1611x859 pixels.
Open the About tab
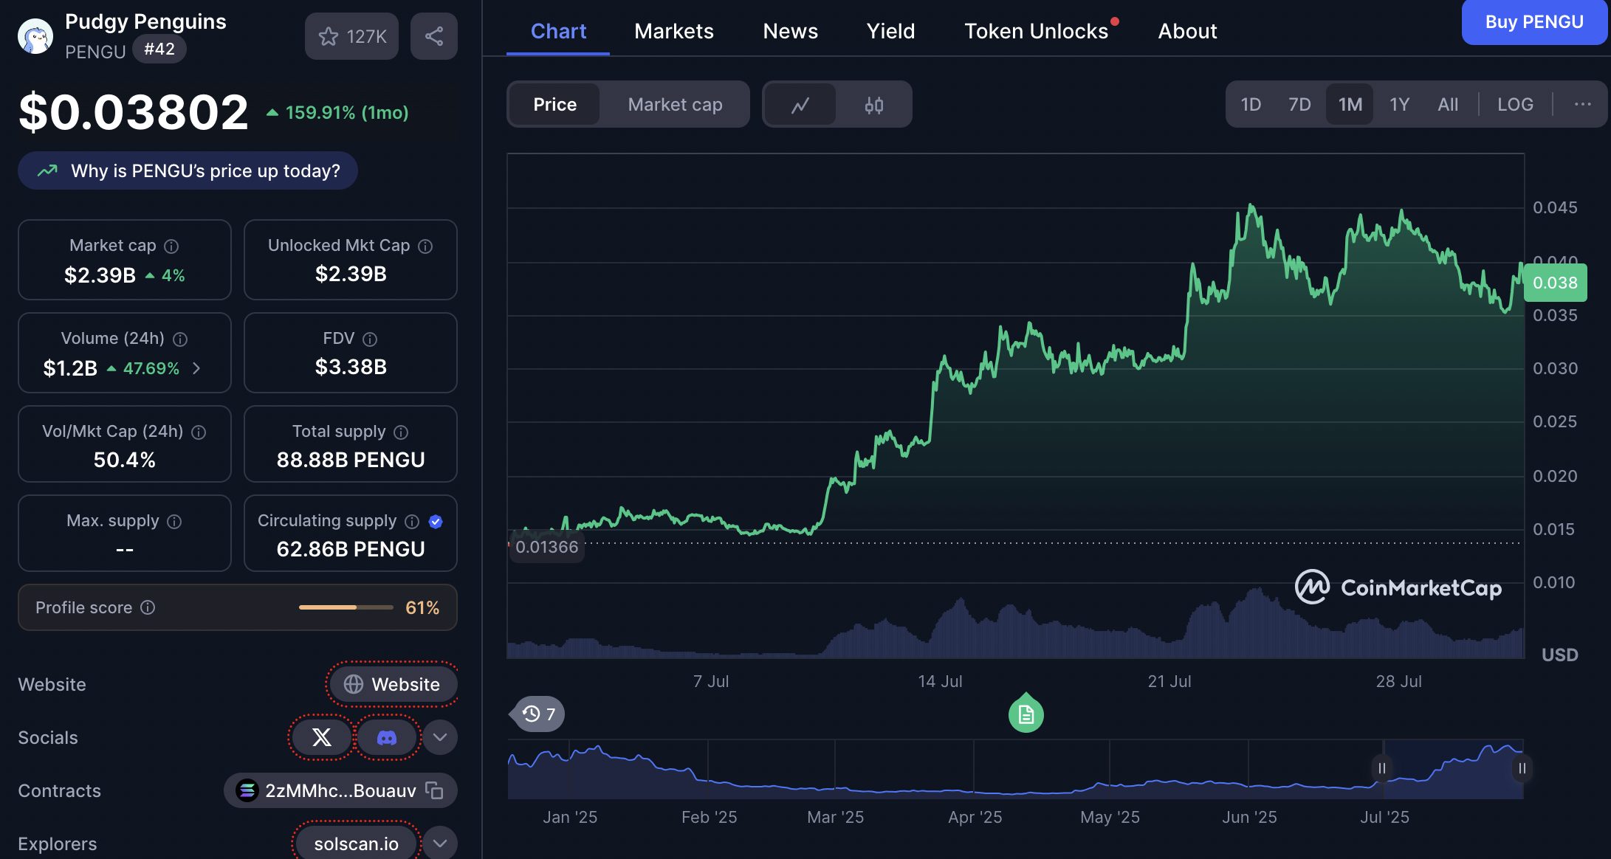tap(1187, 31)
